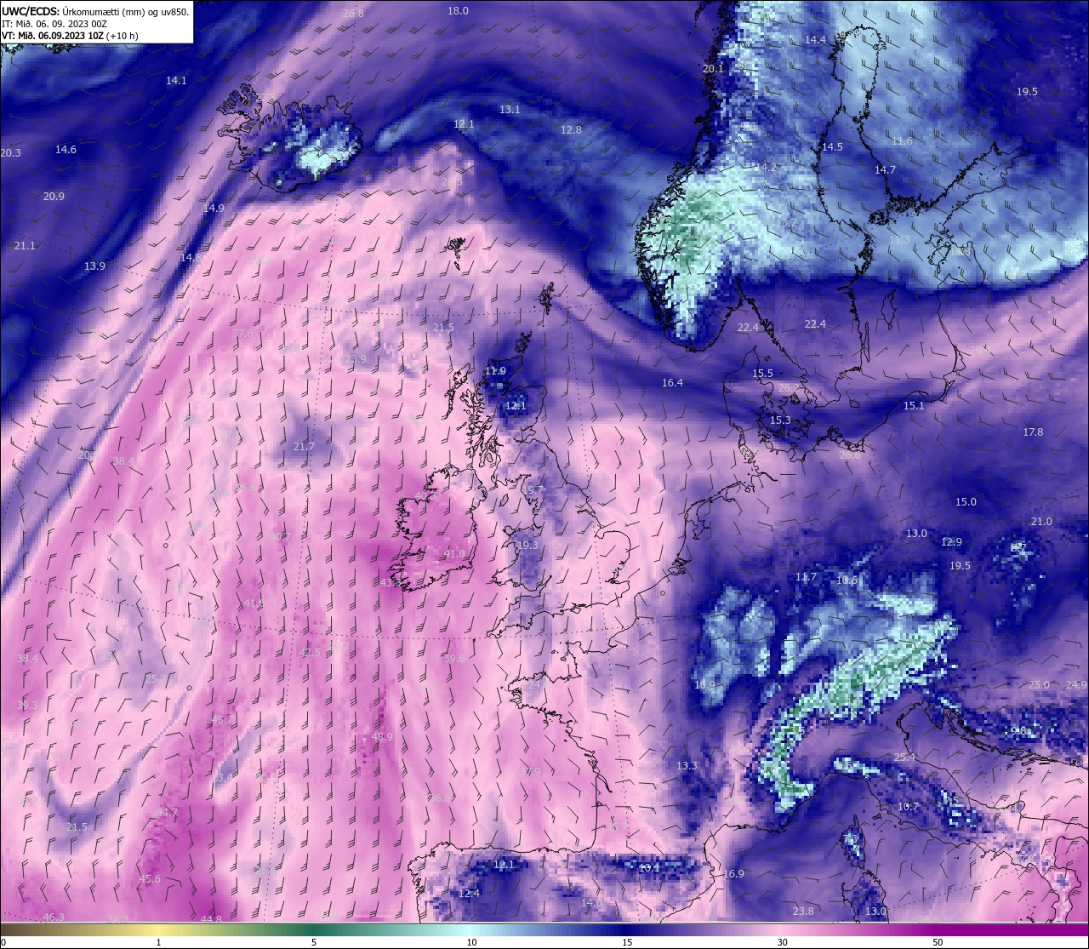Click the 10.7 value label

pos(909,807)
